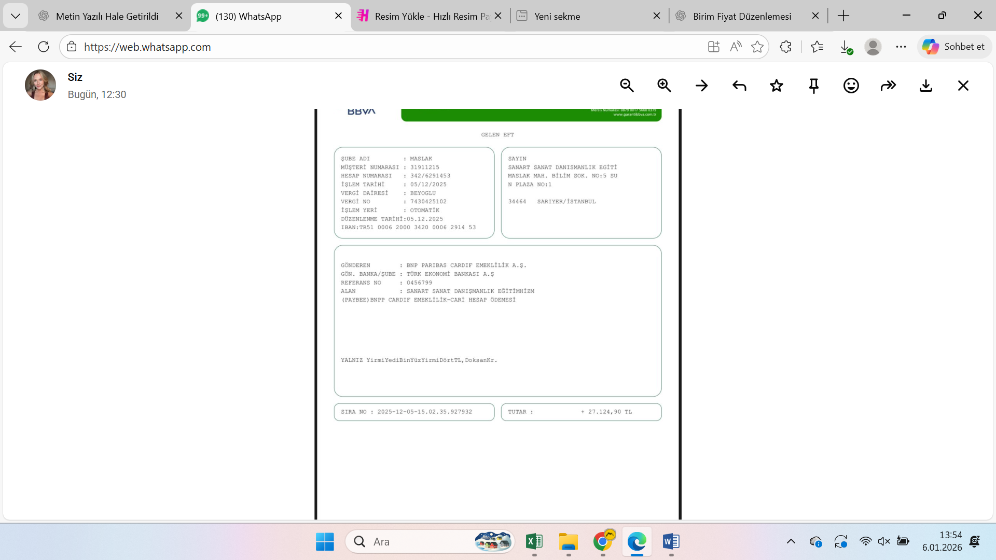
Task: Open the Downloads panel in Edge
Action: pyautogui.click(x=846, y=47)
